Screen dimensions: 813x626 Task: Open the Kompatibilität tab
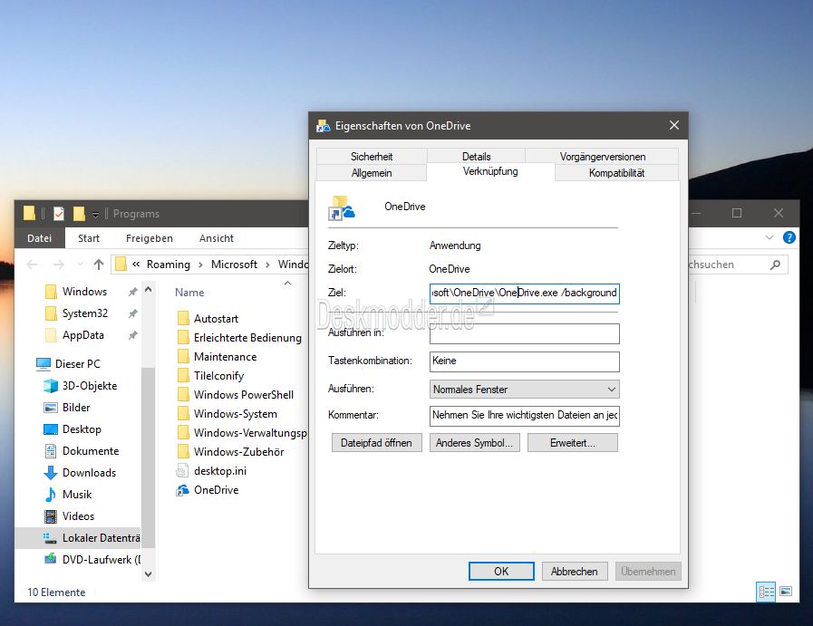pos(616,173)
